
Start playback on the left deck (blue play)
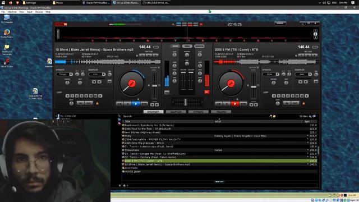pyautogui.click(x=136, y=104)
